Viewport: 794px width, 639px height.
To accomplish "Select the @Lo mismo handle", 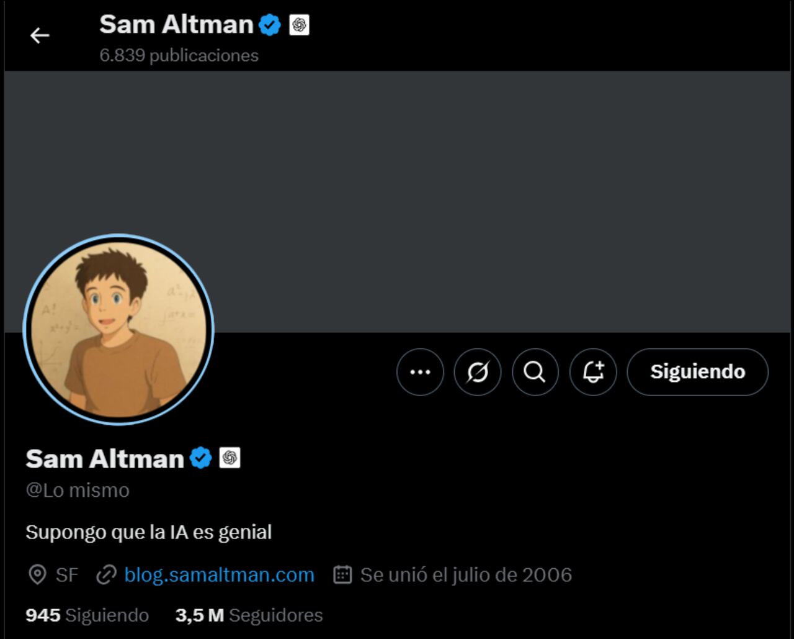I will pos(76,490).
